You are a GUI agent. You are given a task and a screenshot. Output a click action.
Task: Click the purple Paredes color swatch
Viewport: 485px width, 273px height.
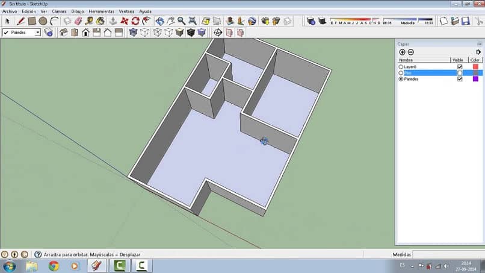tap(475, 79)
